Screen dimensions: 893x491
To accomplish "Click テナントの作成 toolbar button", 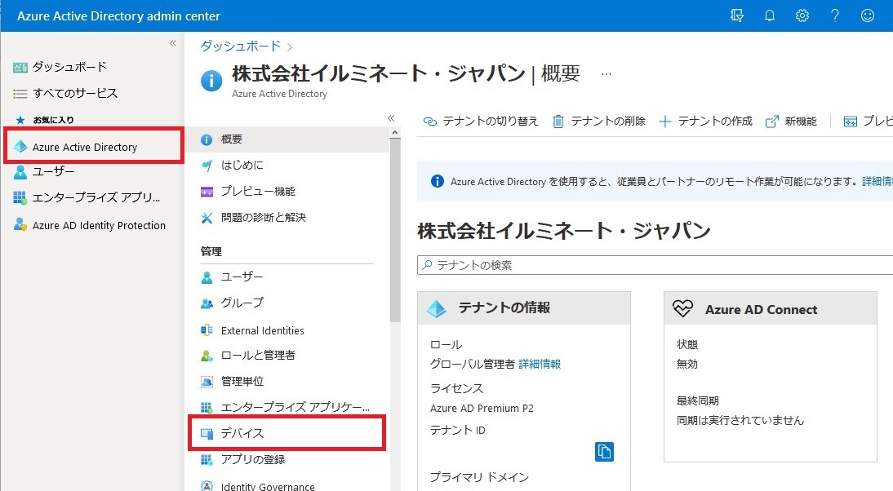I will (x=705, y=122).
